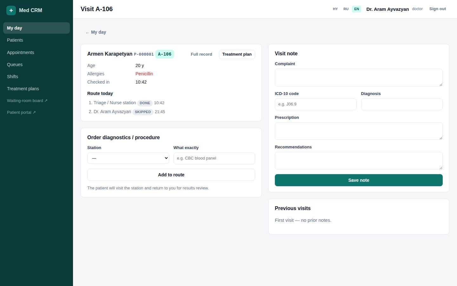This screenshot has height=286, width=457.
Task: Expand the Station dropdown
Action: (128, 158)
